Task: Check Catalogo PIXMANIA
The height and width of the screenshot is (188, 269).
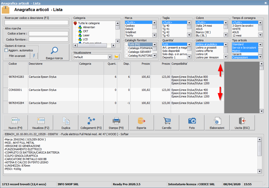Action: (x=127, y=48)
